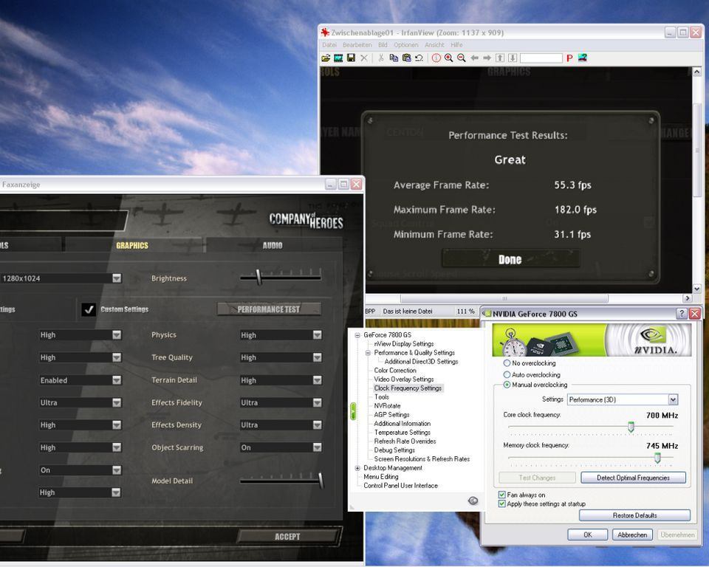Collapse Performance & Quality Settings node
The width and height of the screenshot is (709, 567).
click(x=368, y=353)
